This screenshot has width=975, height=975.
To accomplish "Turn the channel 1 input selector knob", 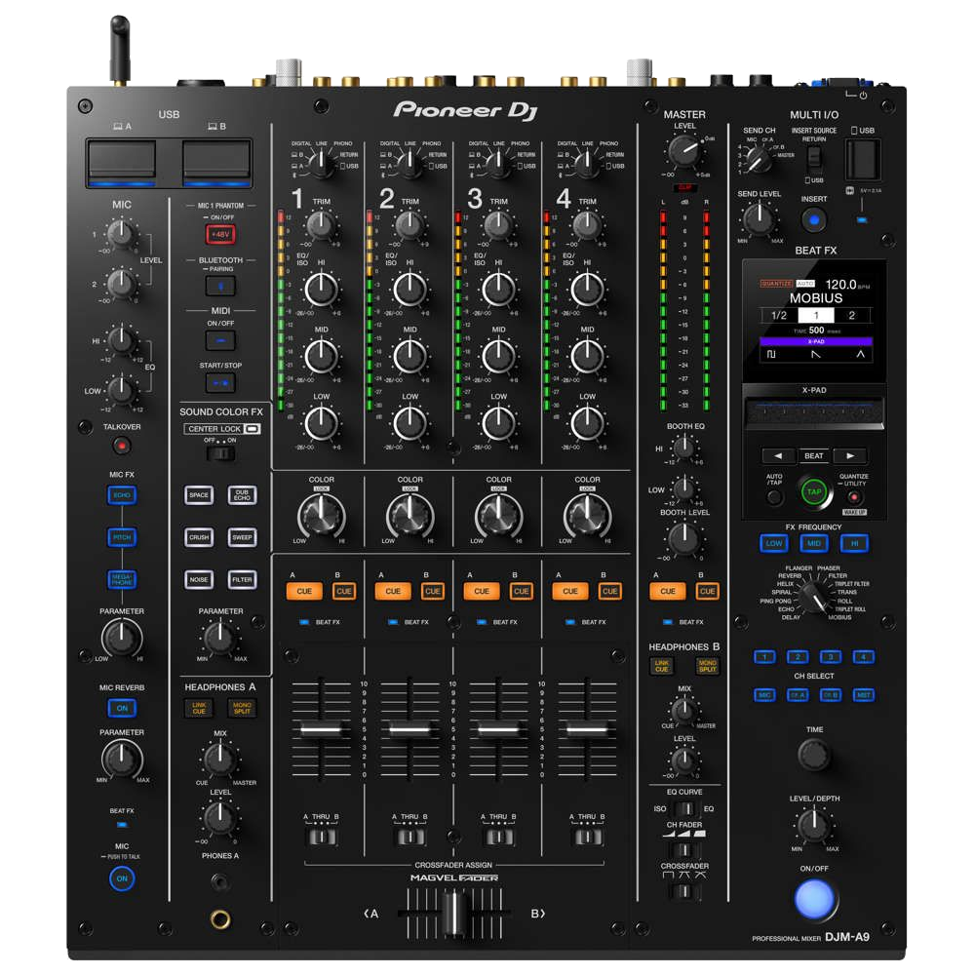I will point(322,162).
